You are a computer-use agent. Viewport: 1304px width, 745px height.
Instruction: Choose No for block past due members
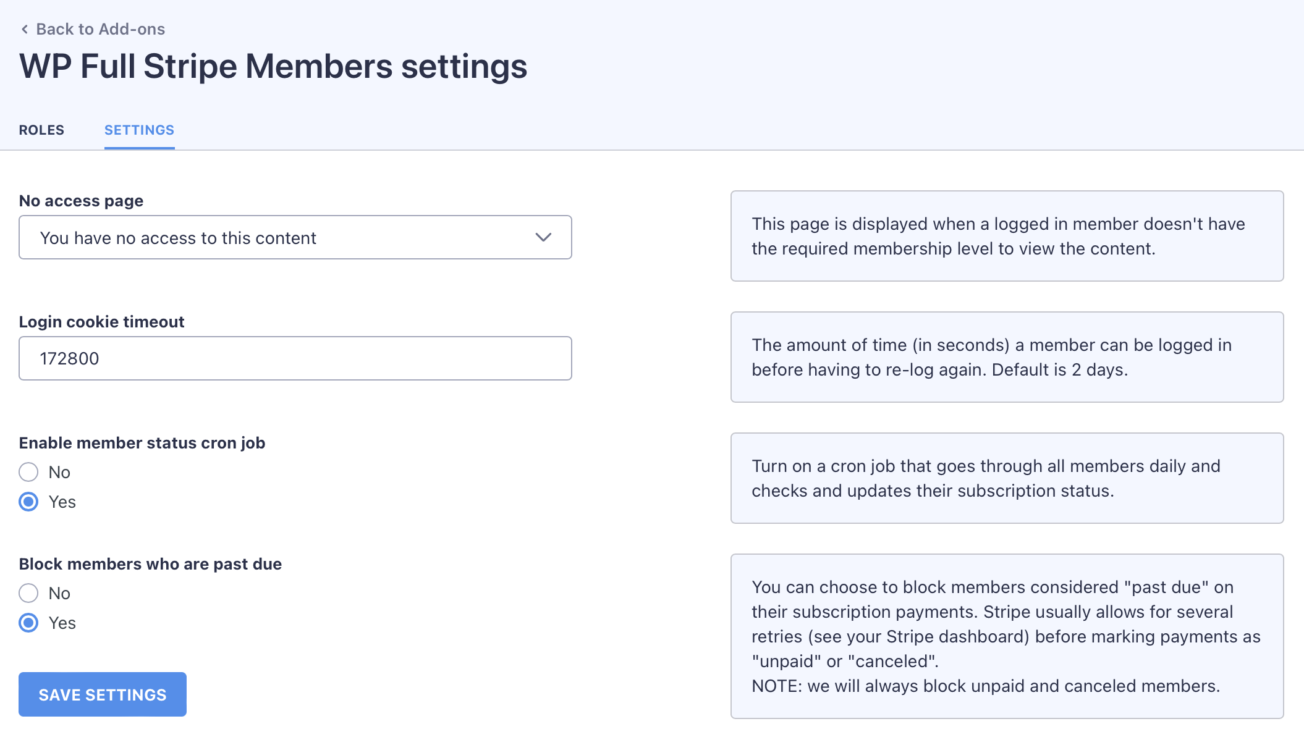tap(28, 593)
